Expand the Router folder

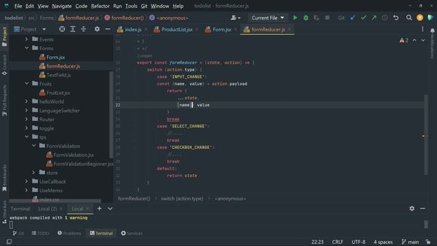(27, 120)
